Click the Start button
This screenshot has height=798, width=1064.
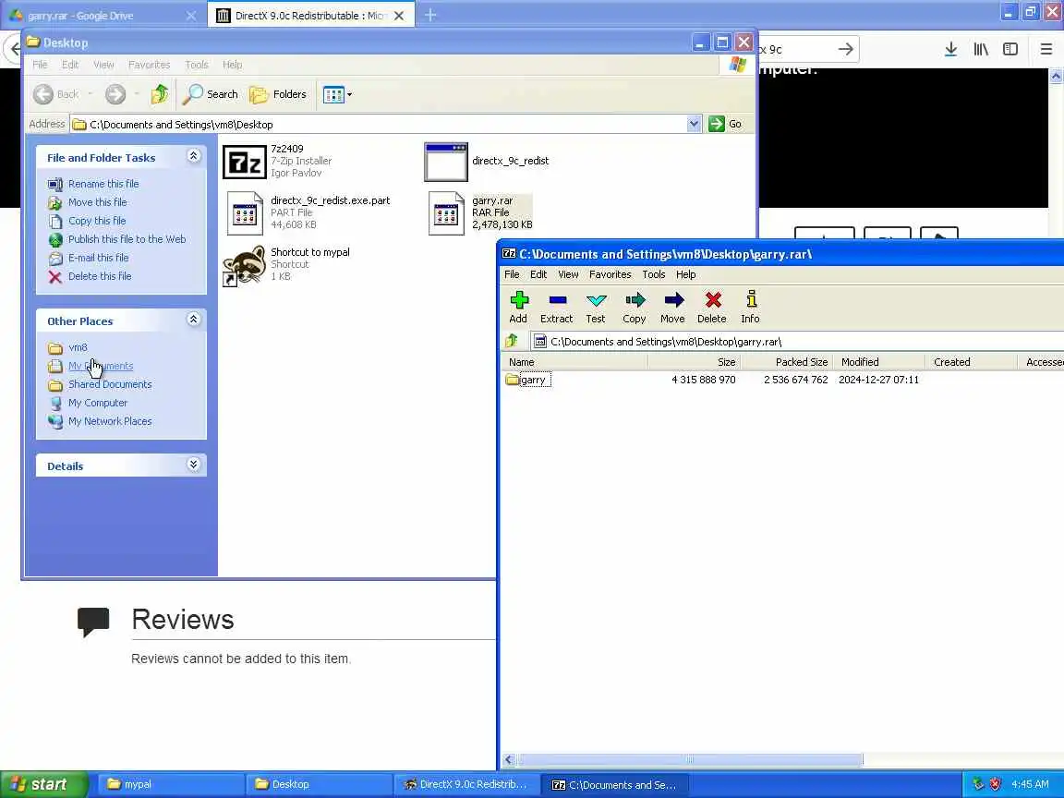pos(44,784)
